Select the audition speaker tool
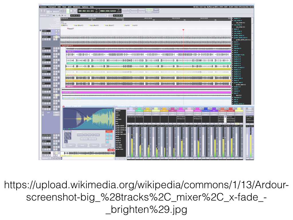293x220 pixels. [x=65, y=15]
